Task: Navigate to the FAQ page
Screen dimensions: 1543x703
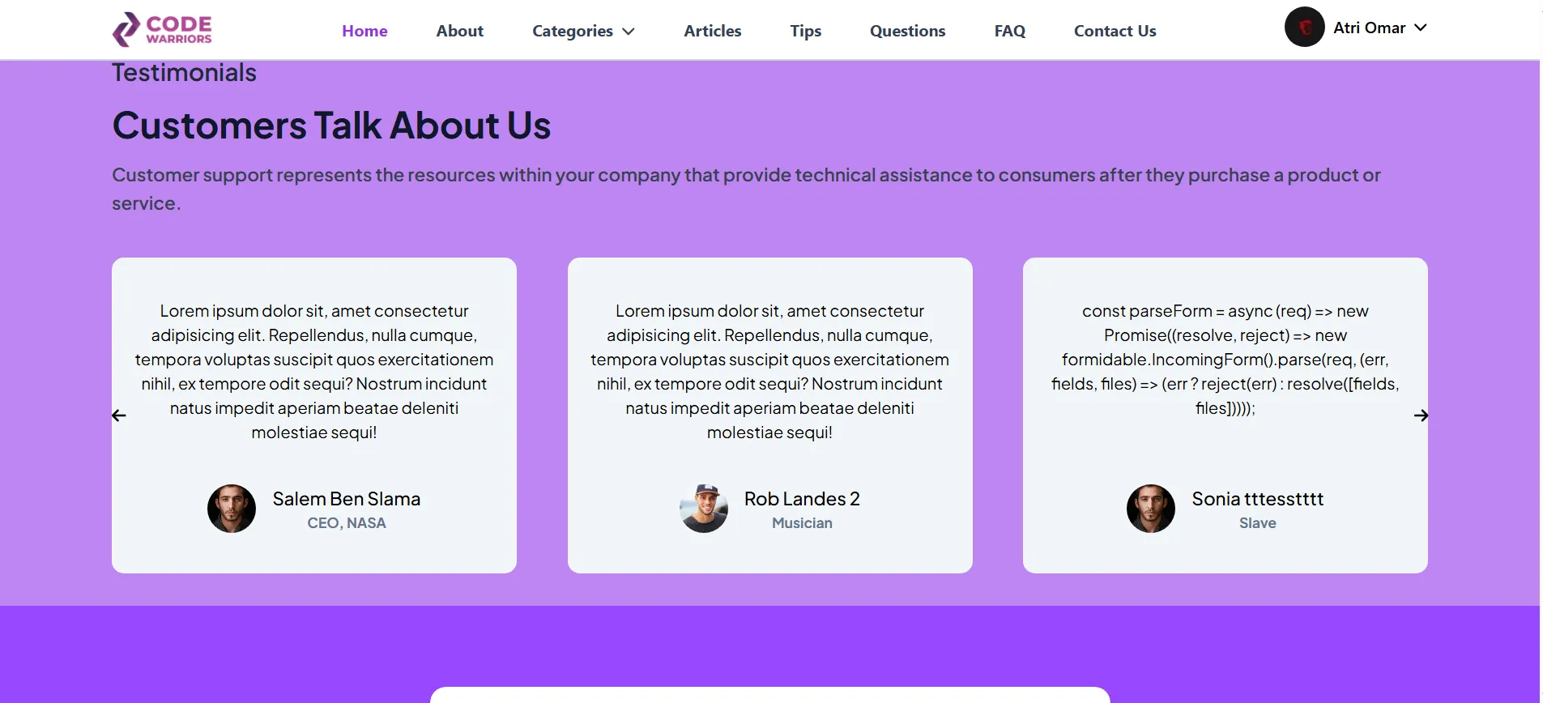Action: pos(1009,31)
